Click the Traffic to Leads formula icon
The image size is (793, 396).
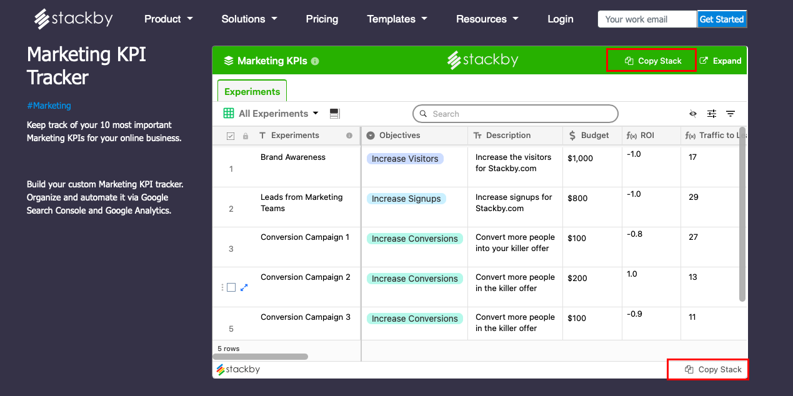[x=691, y=136]
